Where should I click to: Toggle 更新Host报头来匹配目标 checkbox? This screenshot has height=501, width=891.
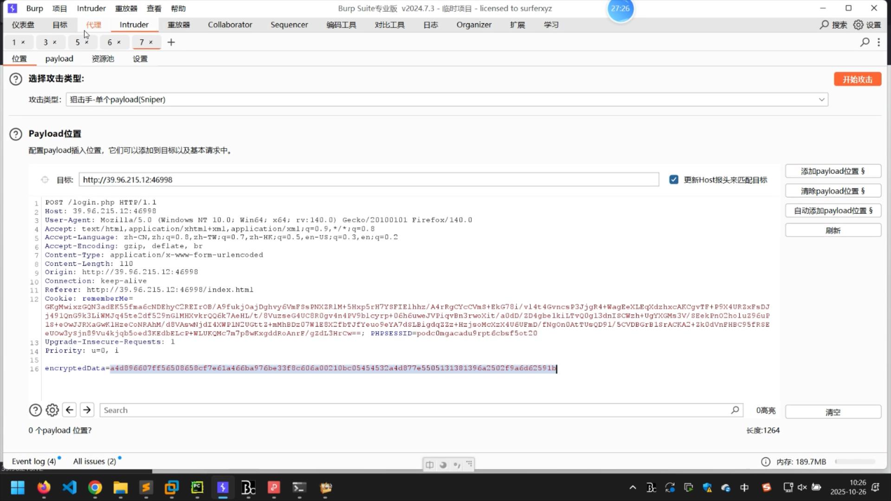(x=674, y=180)
